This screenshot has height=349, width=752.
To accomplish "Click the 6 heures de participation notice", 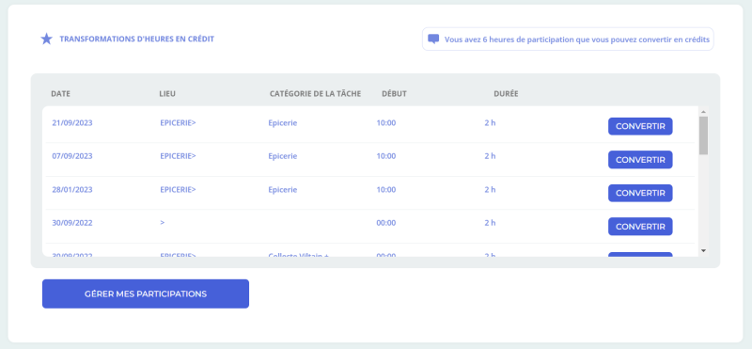I will click(x=568, y=39).
